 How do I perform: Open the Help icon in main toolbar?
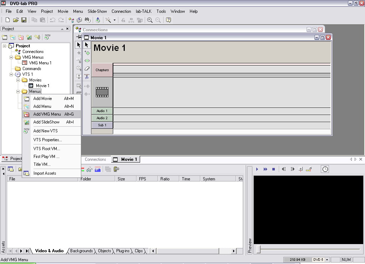tap(169, 20)
